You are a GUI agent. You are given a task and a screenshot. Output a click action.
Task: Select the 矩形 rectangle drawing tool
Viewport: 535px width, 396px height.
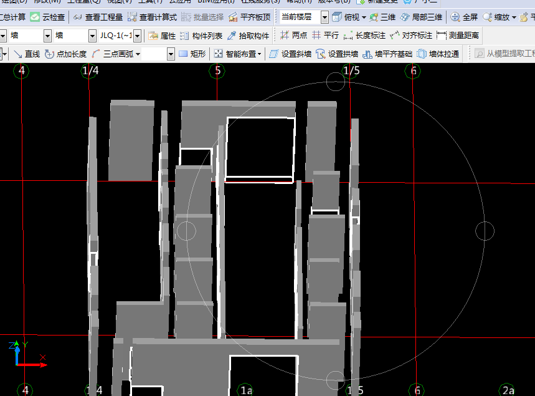(x=192, y=54)
